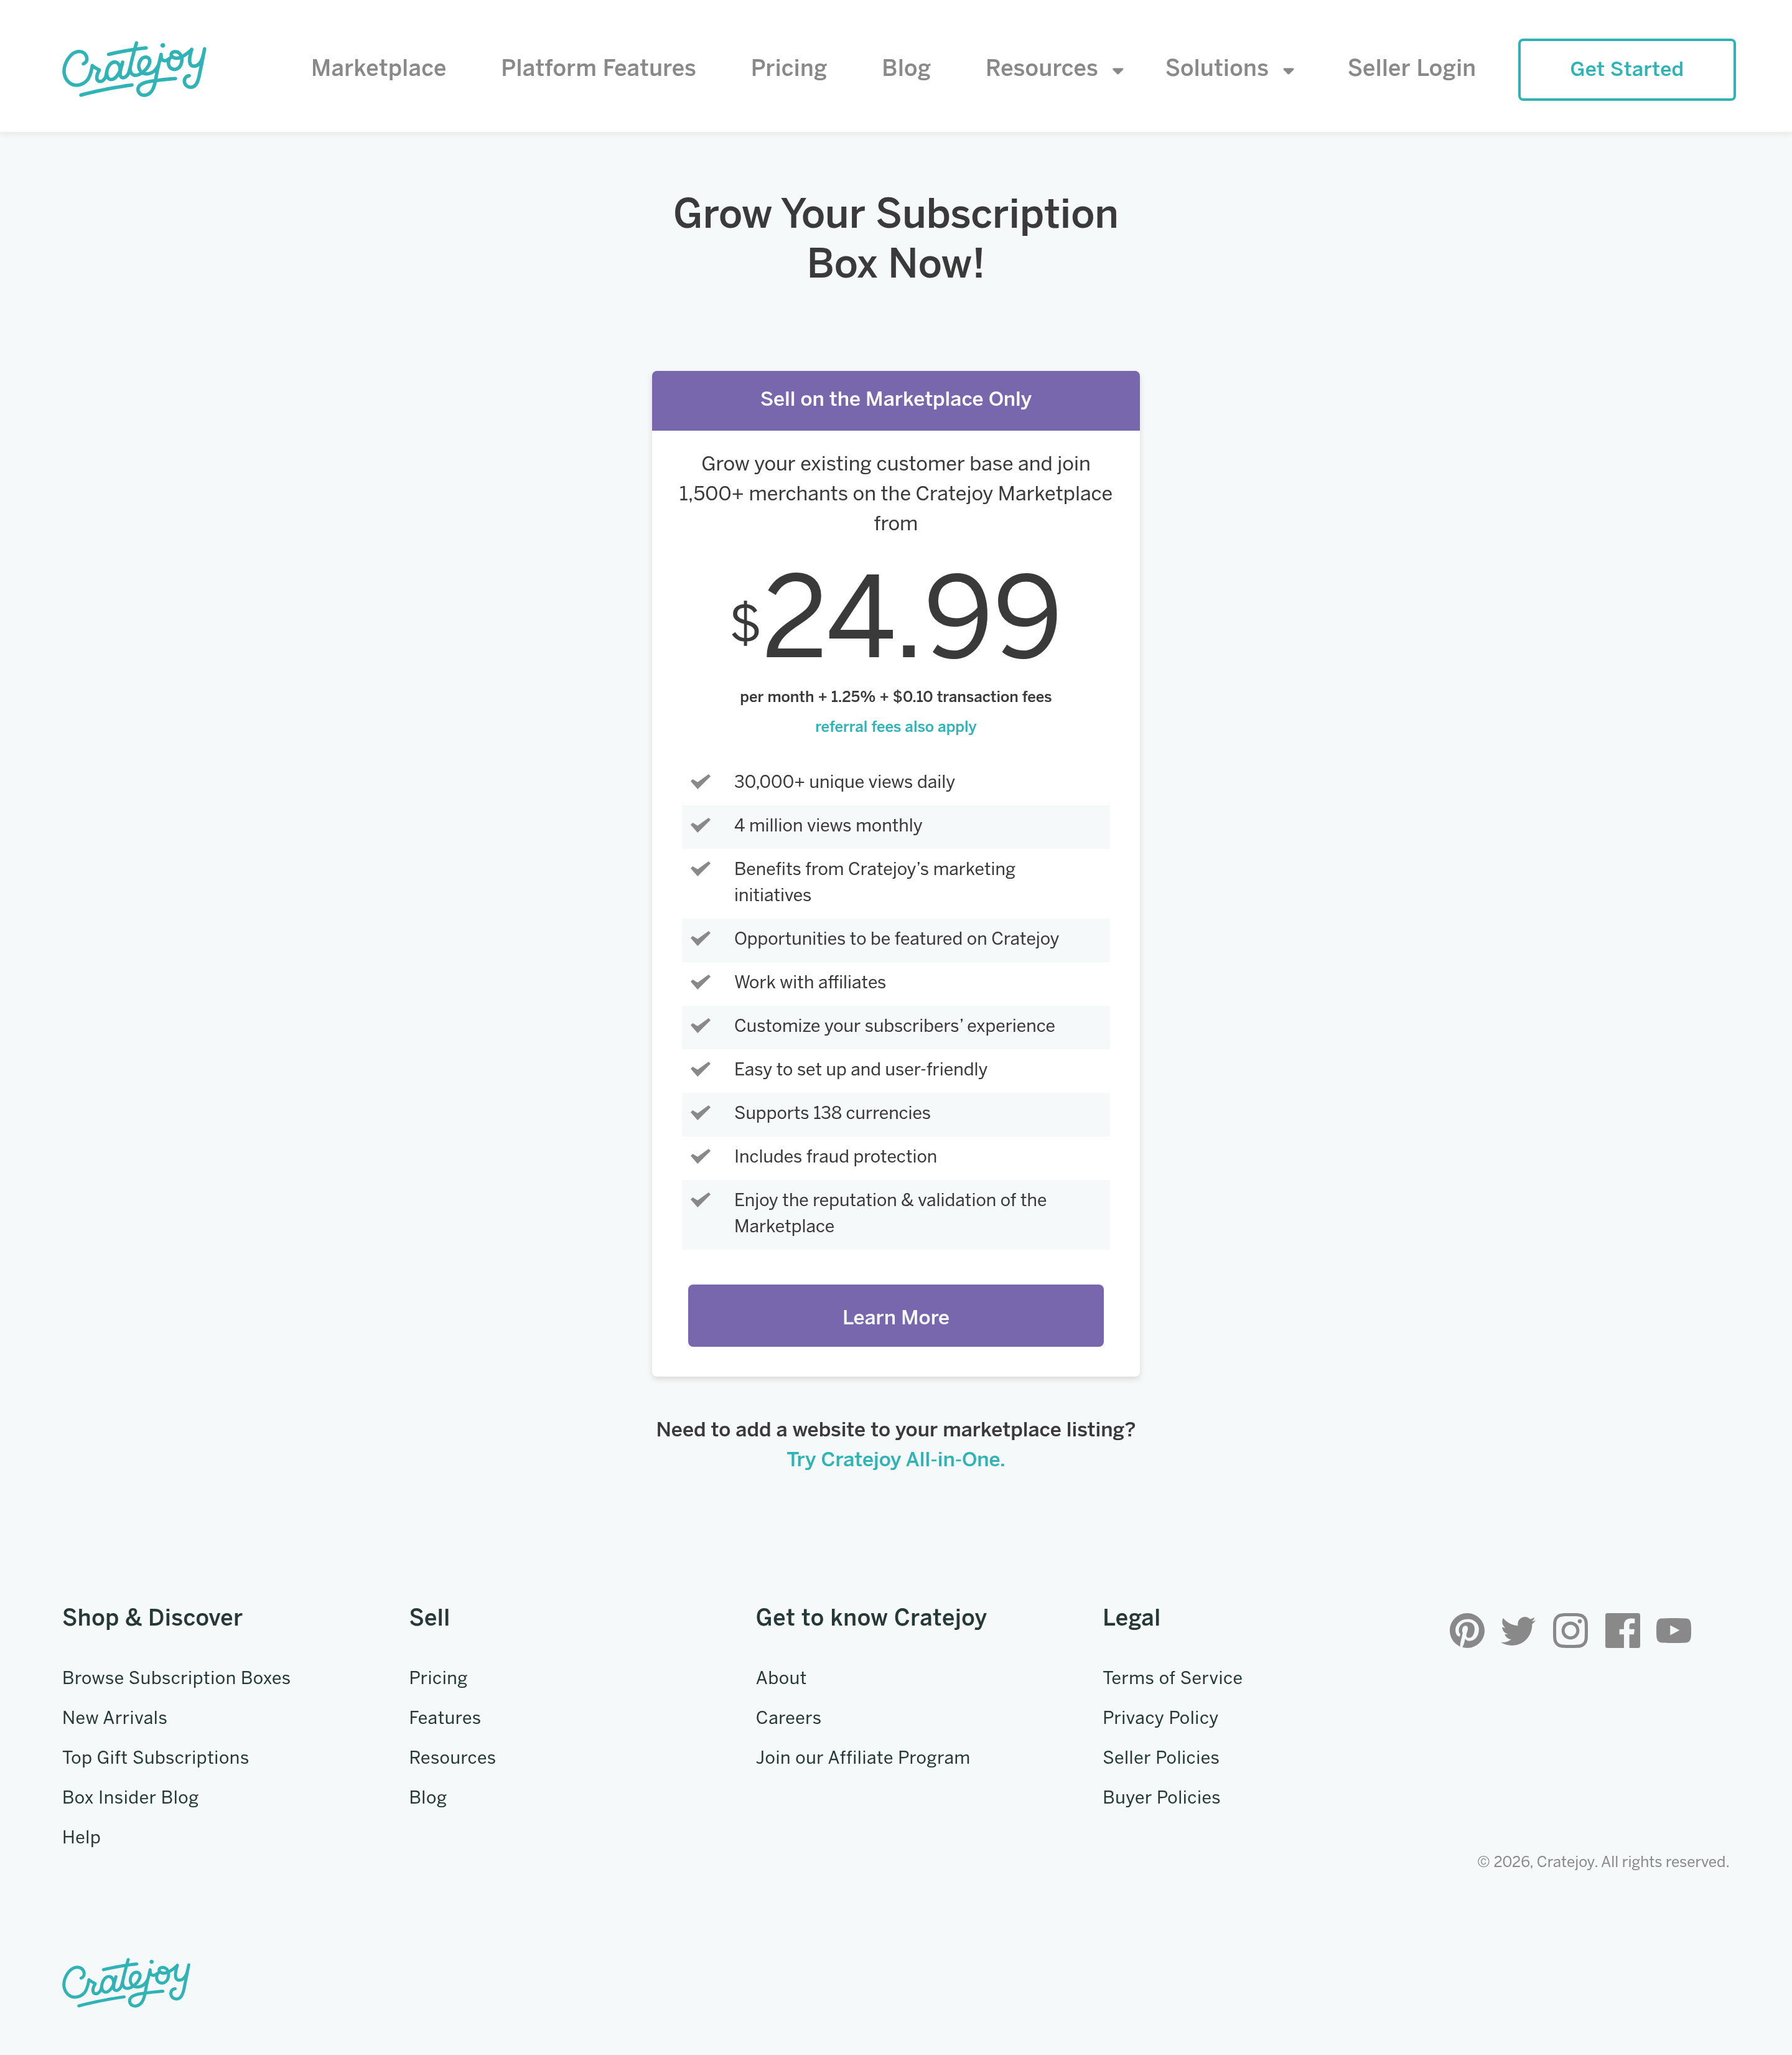Viewport: 1792px width, 2055px height.
Task: Expand the Resources dropdown menu
Action: click(1054, 68)
